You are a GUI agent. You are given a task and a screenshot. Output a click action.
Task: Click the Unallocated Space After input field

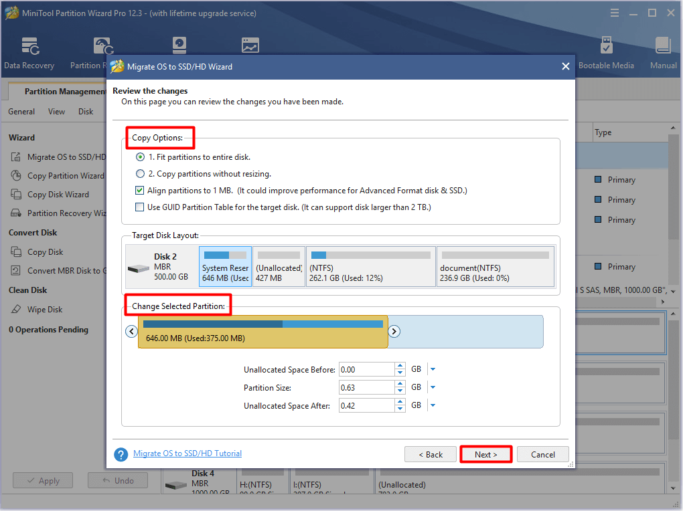click(x=367, y=406)
